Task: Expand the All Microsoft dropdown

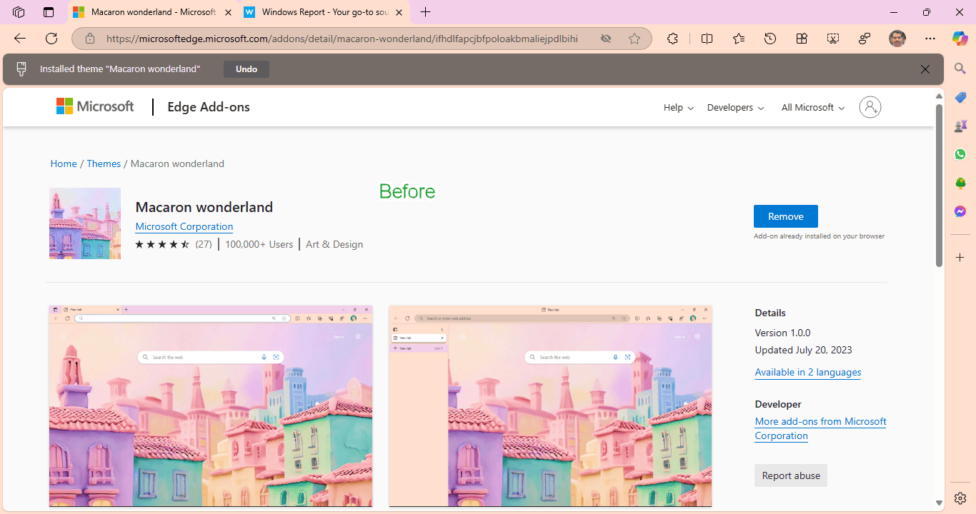Action: click(x=813, y=107)
